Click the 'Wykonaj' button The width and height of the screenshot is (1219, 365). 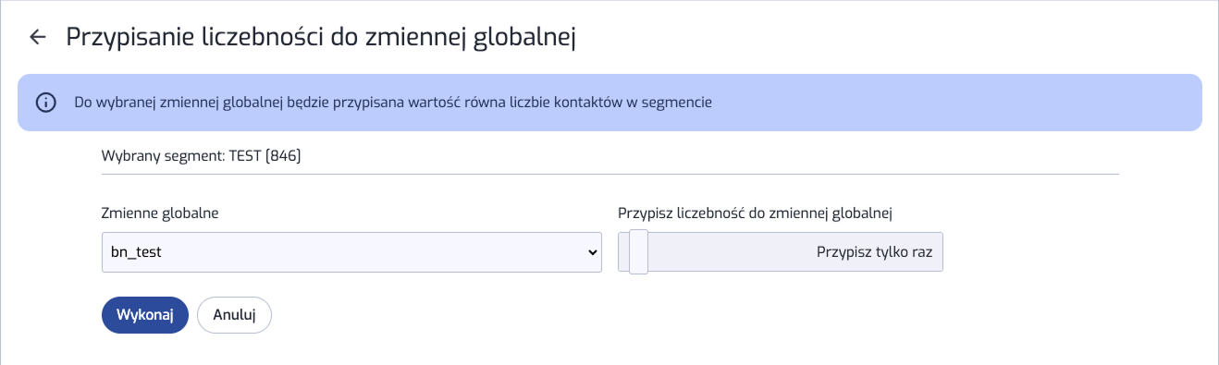coord(145,314)
